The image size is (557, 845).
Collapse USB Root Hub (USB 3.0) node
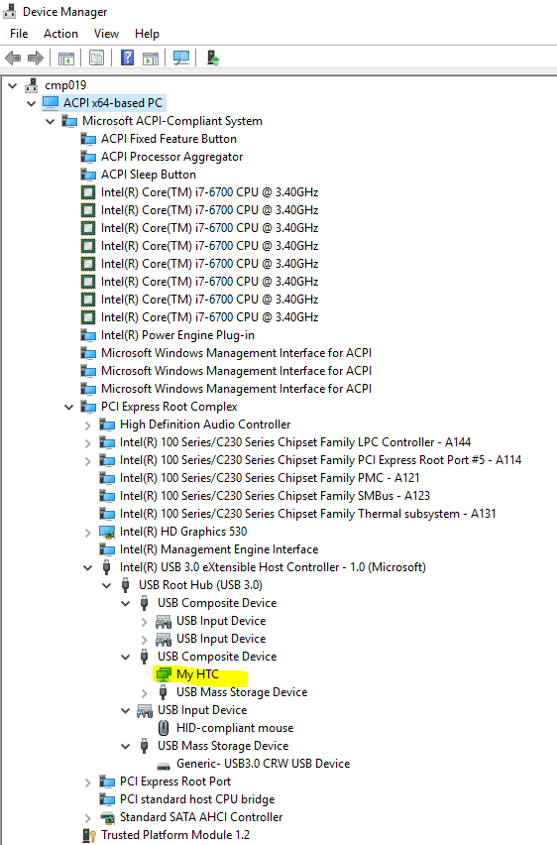pyautogui.click(x=107, y=585)
